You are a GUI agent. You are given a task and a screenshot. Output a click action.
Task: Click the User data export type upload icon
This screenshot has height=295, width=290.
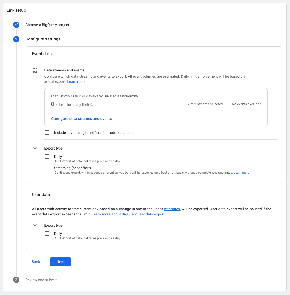tap(35, 226)
